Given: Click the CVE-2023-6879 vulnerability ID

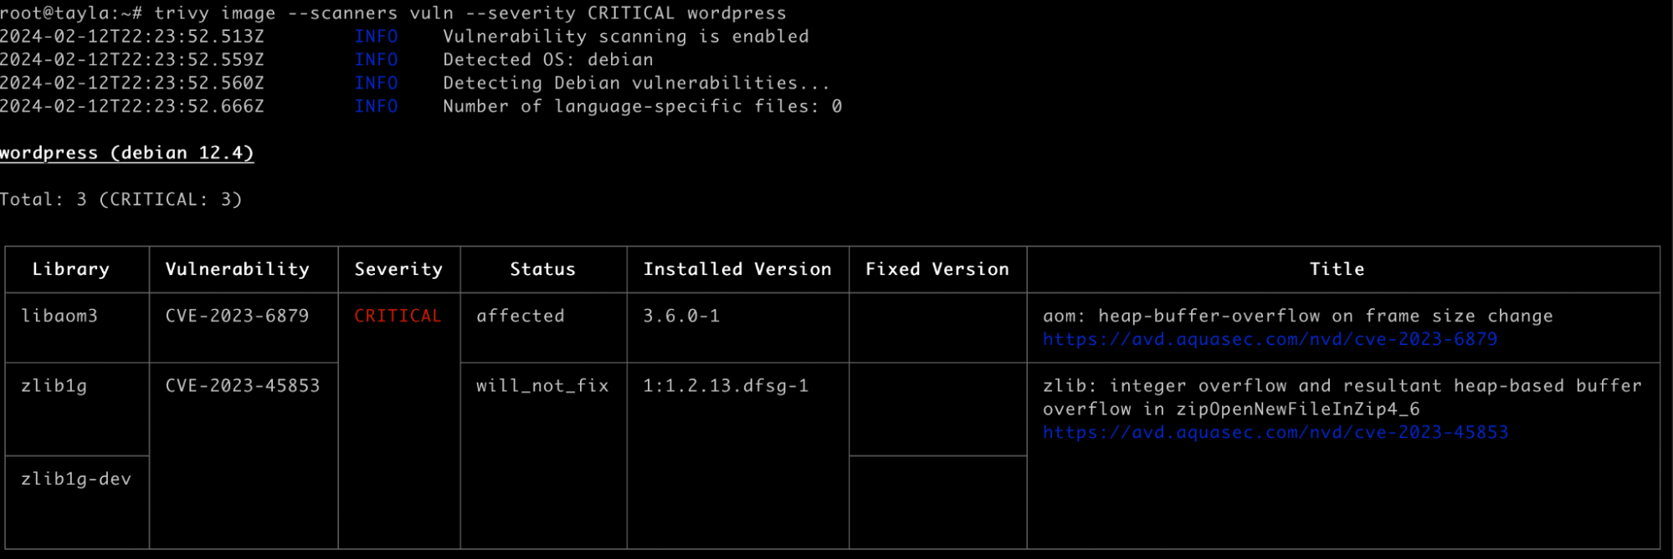Looking at the screenshot, I should (x=238, y=316).
